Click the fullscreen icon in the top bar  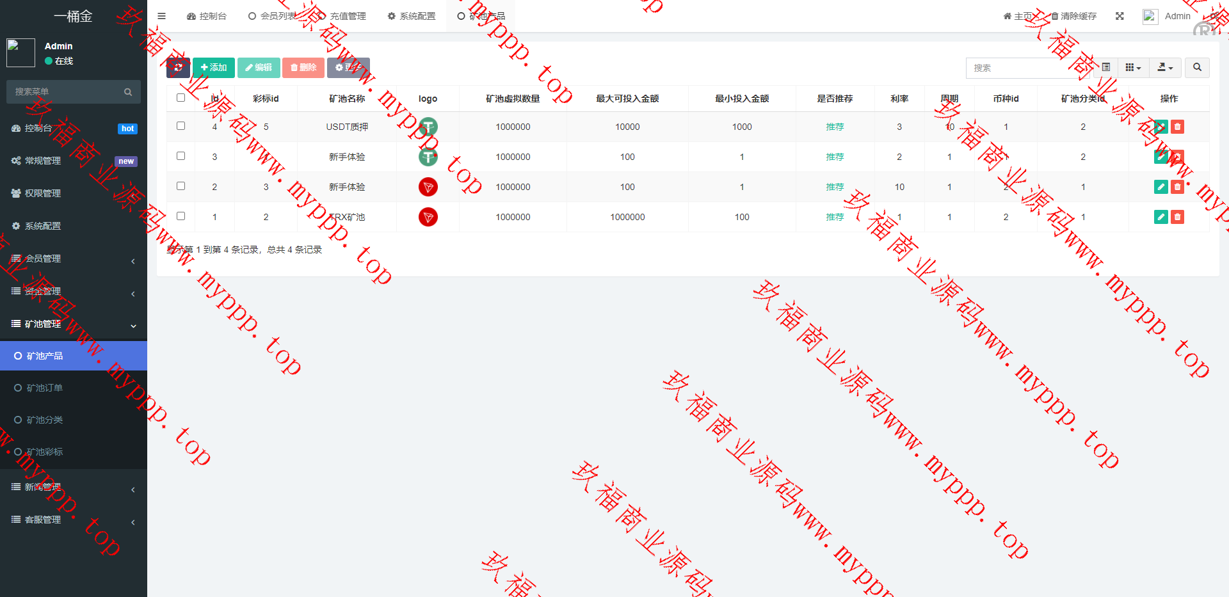pyautogui.click(x=1120, y=16)
